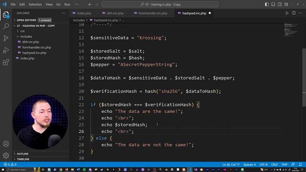Open the Search view in activity bar
Viewport: 306px width, 172px height.
(6, 26)
